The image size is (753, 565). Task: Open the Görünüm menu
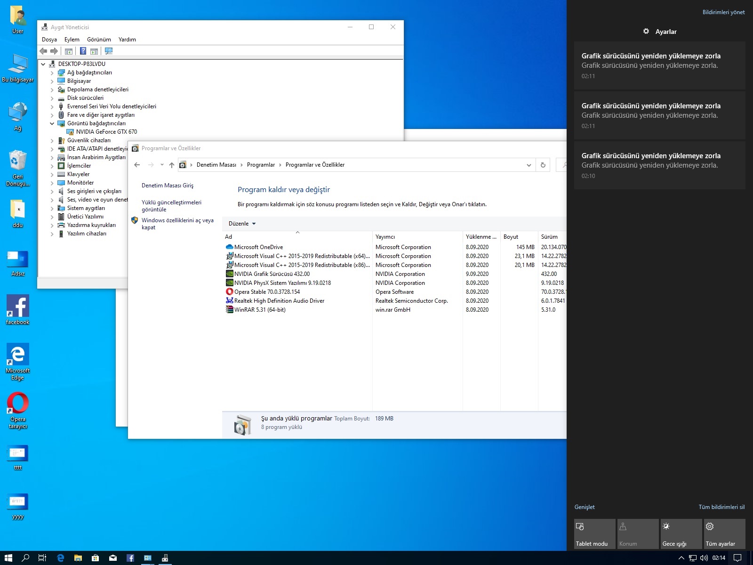(99, 40)
